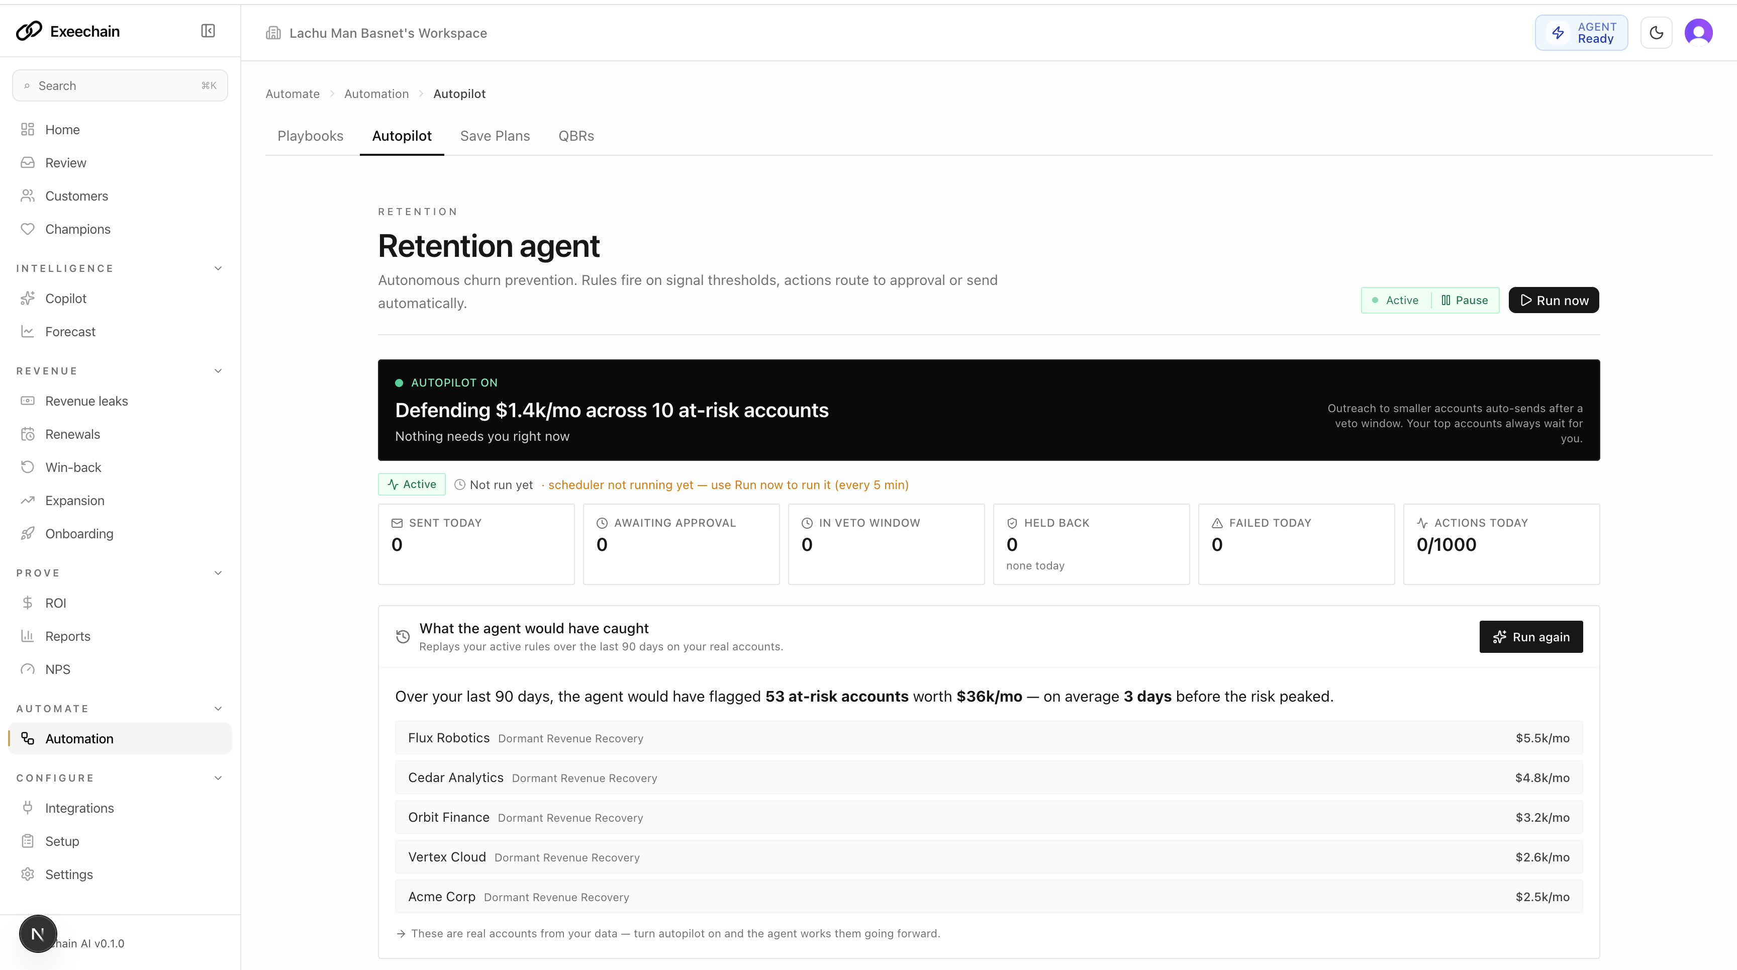Open Forecast under Intelligence
The width and height of the screenshot is (1737, 970).
coord(120,332)
